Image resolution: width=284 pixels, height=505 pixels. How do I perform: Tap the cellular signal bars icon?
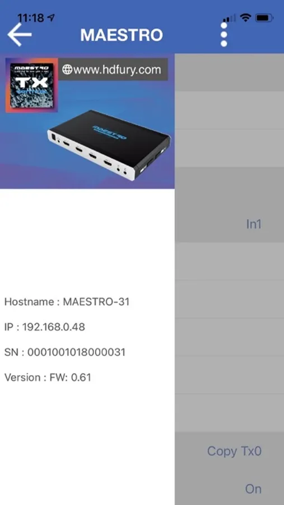pos(229,19)
